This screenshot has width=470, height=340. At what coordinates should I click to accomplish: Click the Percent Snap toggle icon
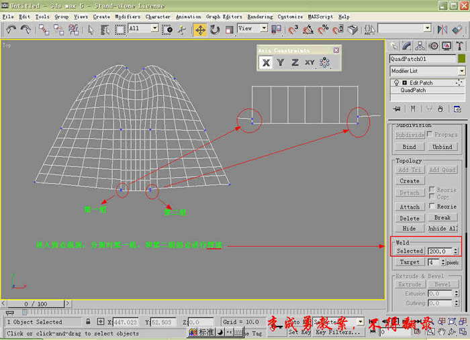click(x=323, y=30)
